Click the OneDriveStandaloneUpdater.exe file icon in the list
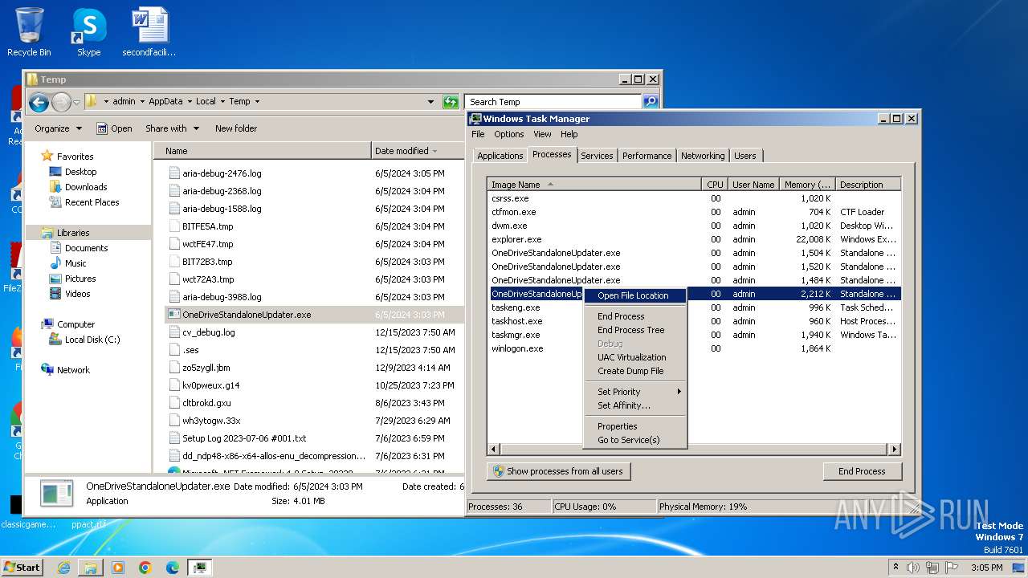Screen dimensions: 1028x578 pos(174,315)
